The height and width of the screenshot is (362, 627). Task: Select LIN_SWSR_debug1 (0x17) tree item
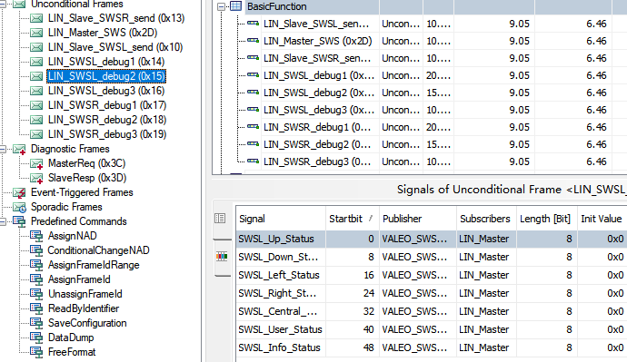click(107, 105)
